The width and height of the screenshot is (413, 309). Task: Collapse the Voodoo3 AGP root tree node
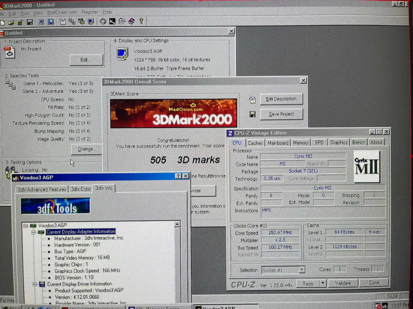tap(25, 226)
